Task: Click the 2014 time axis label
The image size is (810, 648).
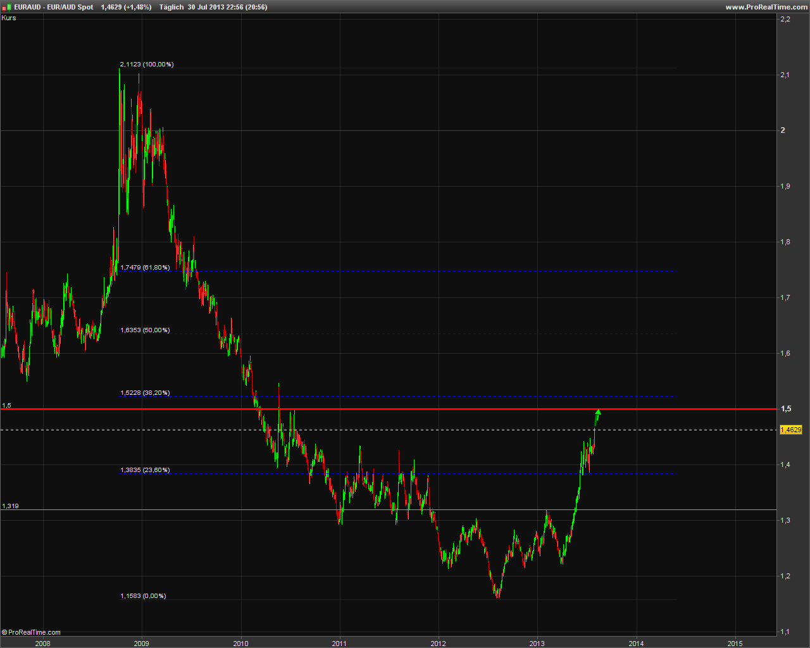Action: point(636,644)
